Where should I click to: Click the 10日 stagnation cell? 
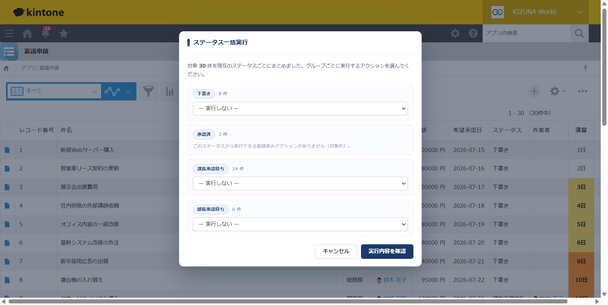(x=581, y=280)
